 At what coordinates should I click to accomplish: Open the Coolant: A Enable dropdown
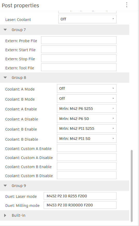[87, 109]
